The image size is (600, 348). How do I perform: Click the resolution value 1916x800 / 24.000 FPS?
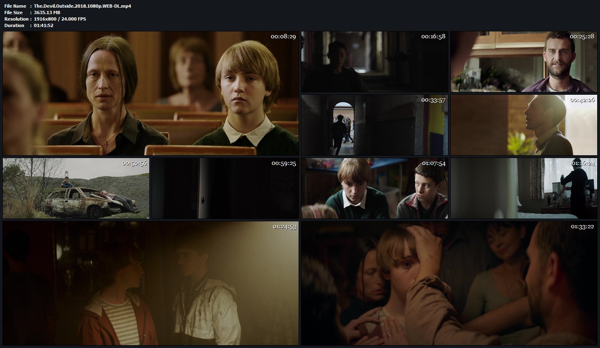pyautogui.click(x=60, y=19)
